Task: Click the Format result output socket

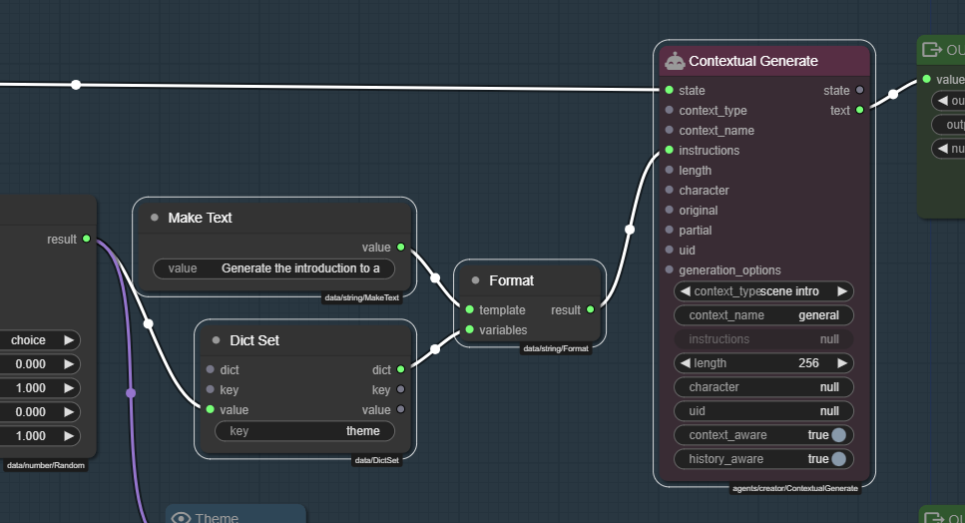Action: 591,310
